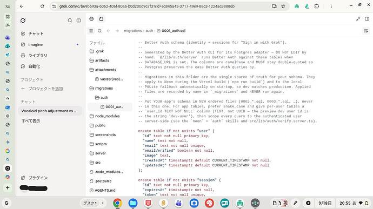Collapse the workspace panel icon

(358, 19)
